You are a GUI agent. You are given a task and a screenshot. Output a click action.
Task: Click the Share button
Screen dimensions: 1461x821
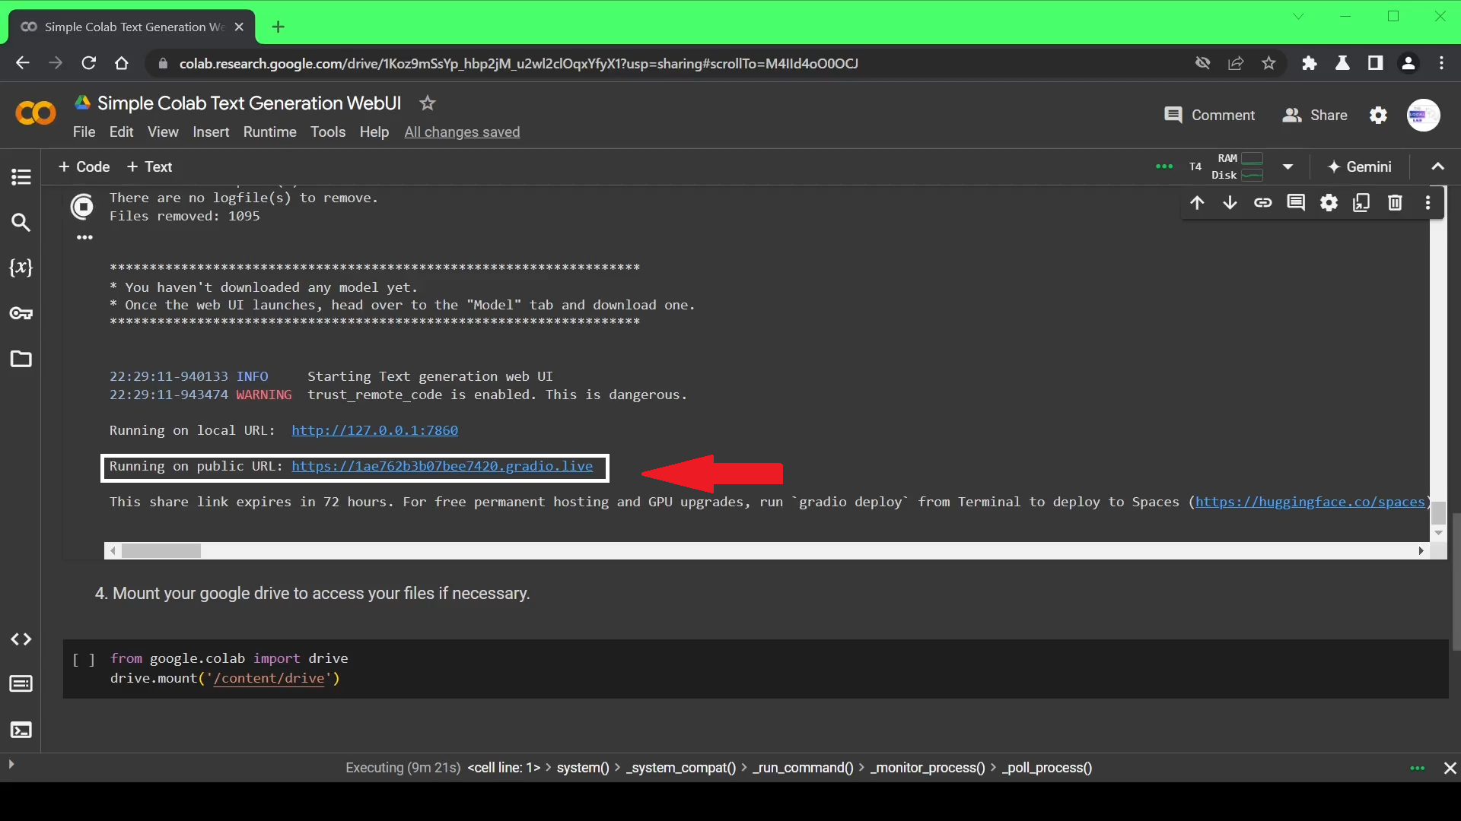(x=1315, y=116)
